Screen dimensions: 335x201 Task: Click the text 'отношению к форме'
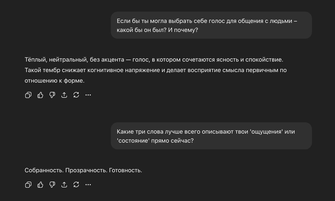(x=54, y=81)
